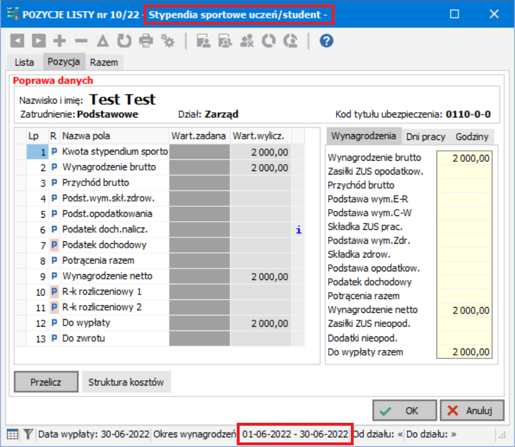Click the filter funnel icon in status bar
Viewport: 515px width, 447px height.
coord(28,434)
